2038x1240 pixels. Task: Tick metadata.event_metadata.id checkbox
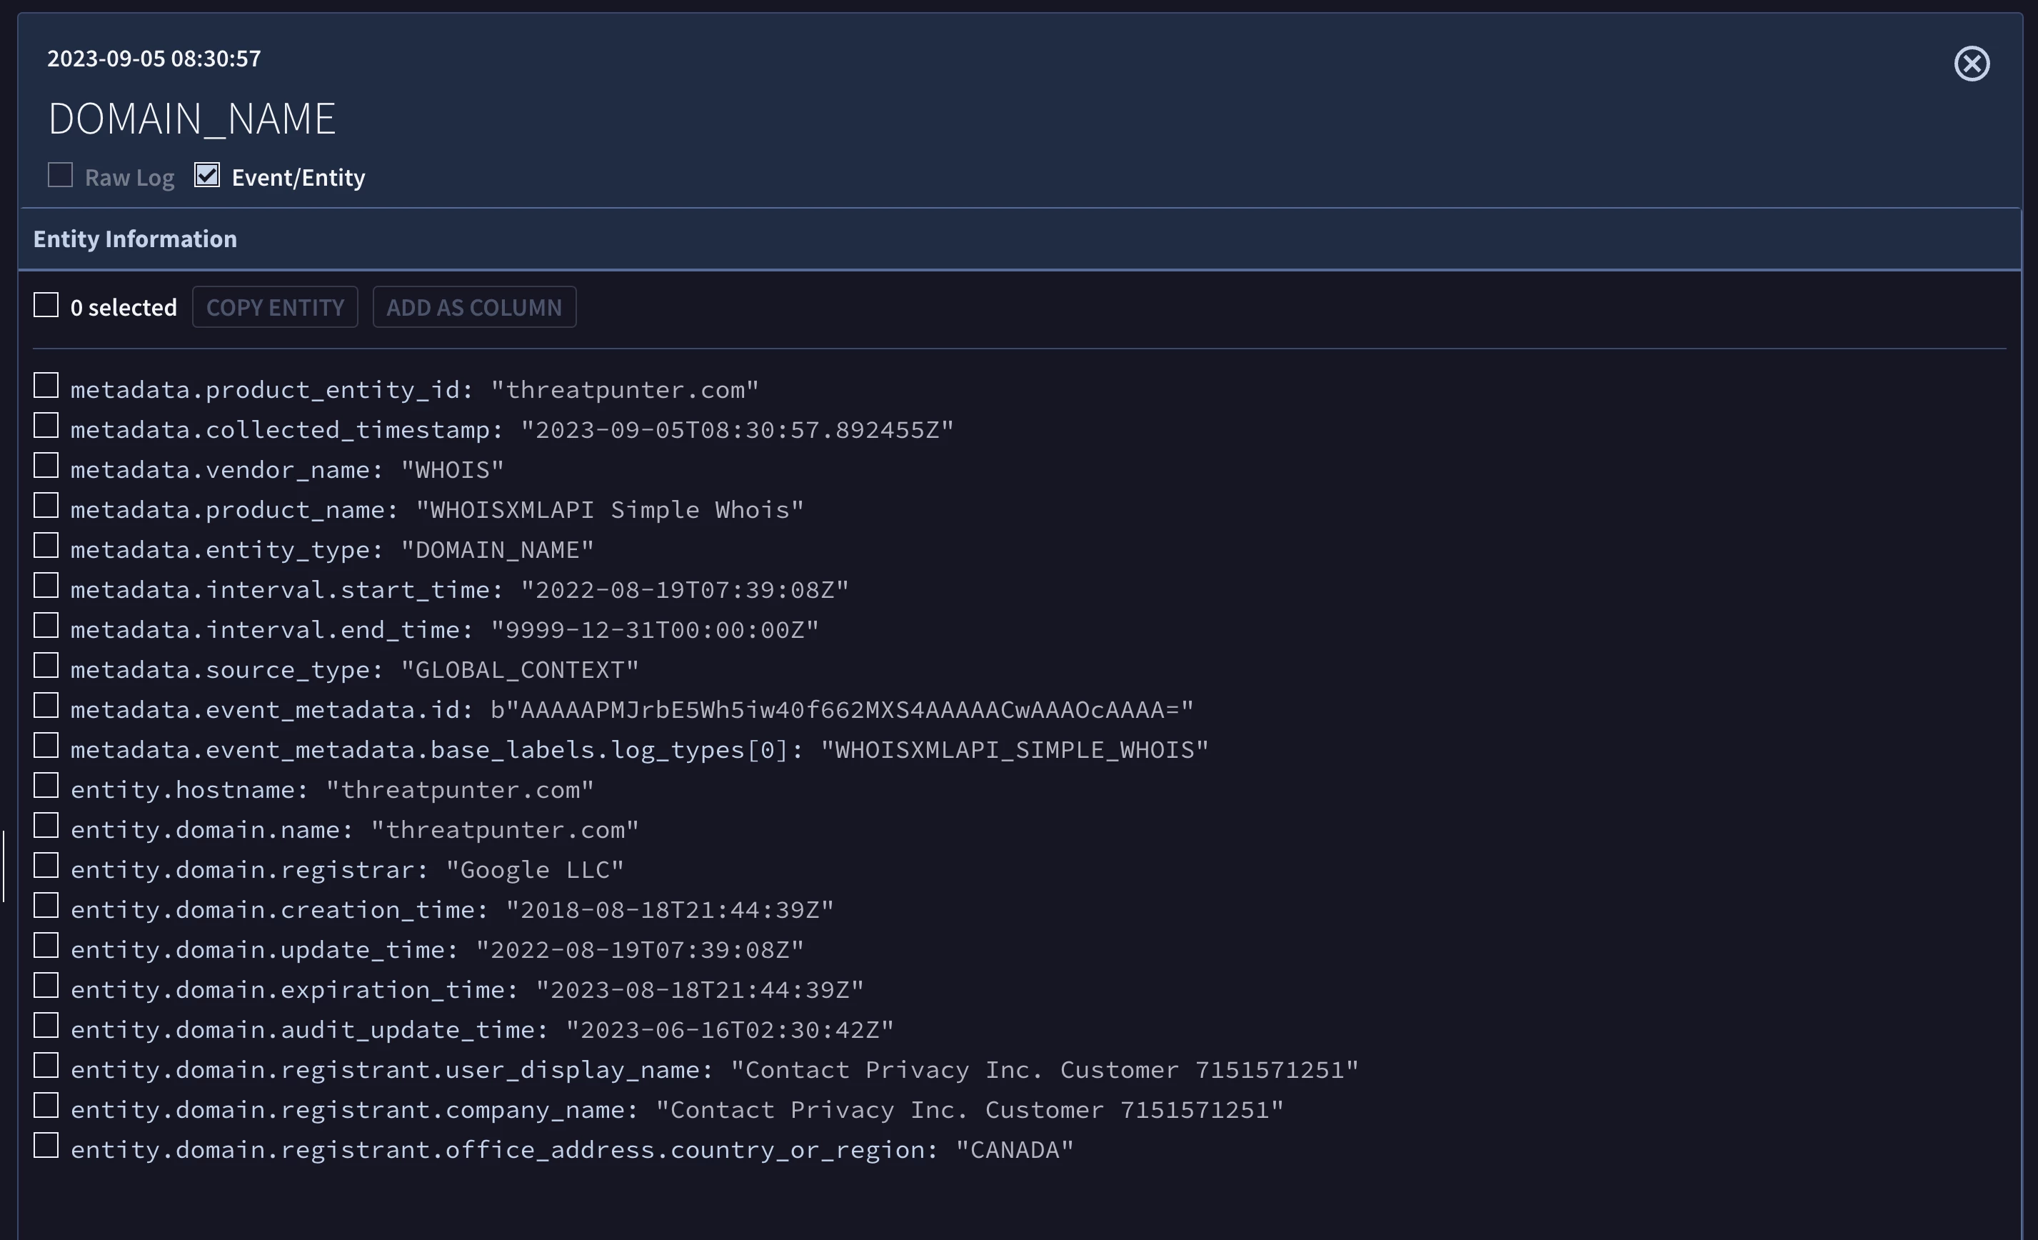(46, 706)
